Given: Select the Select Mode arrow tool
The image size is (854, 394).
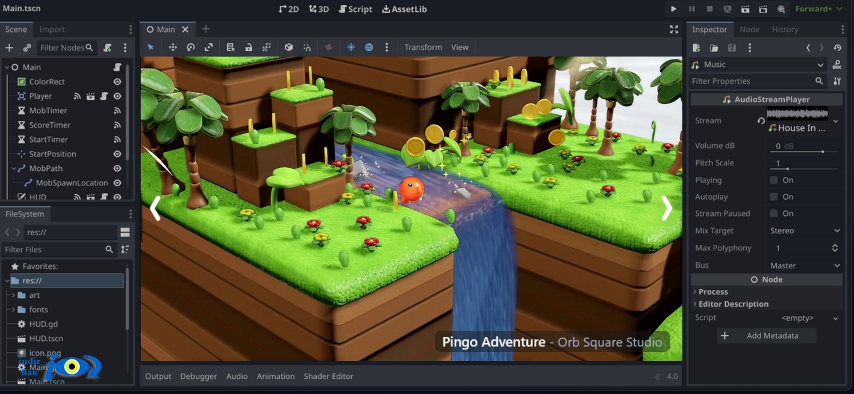Looking at the screenshot, I should (151, 47).
